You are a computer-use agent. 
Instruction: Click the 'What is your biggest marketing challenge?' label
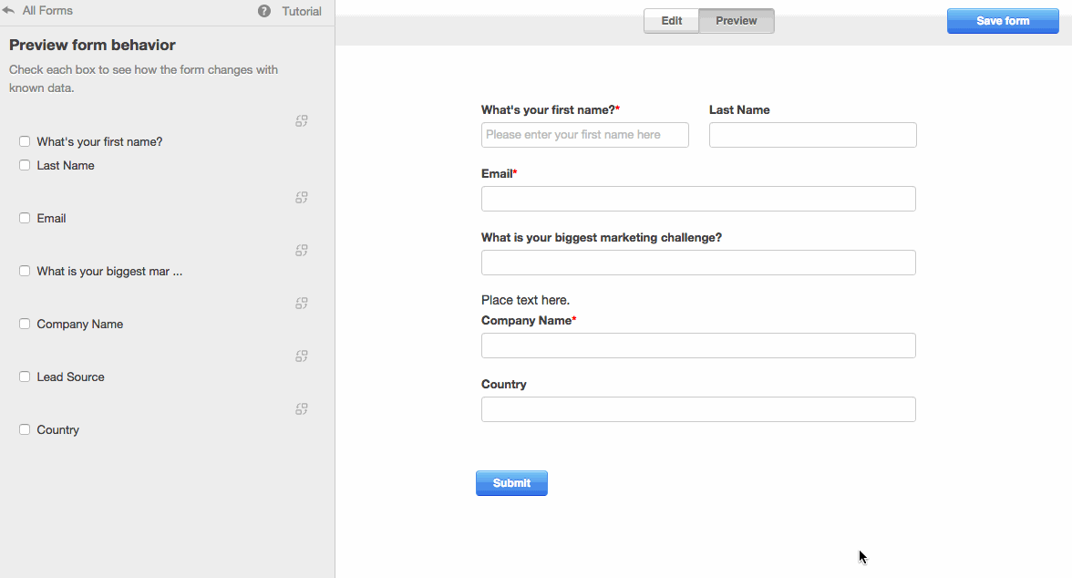[602, 237]
